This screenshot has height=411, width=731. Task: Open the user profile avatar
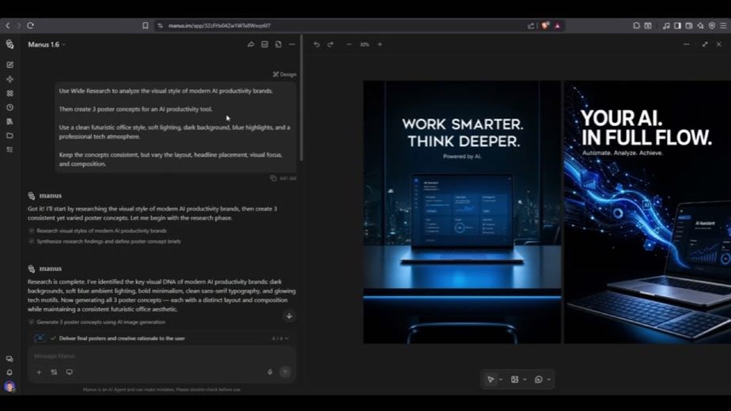(x=9, y=386)
